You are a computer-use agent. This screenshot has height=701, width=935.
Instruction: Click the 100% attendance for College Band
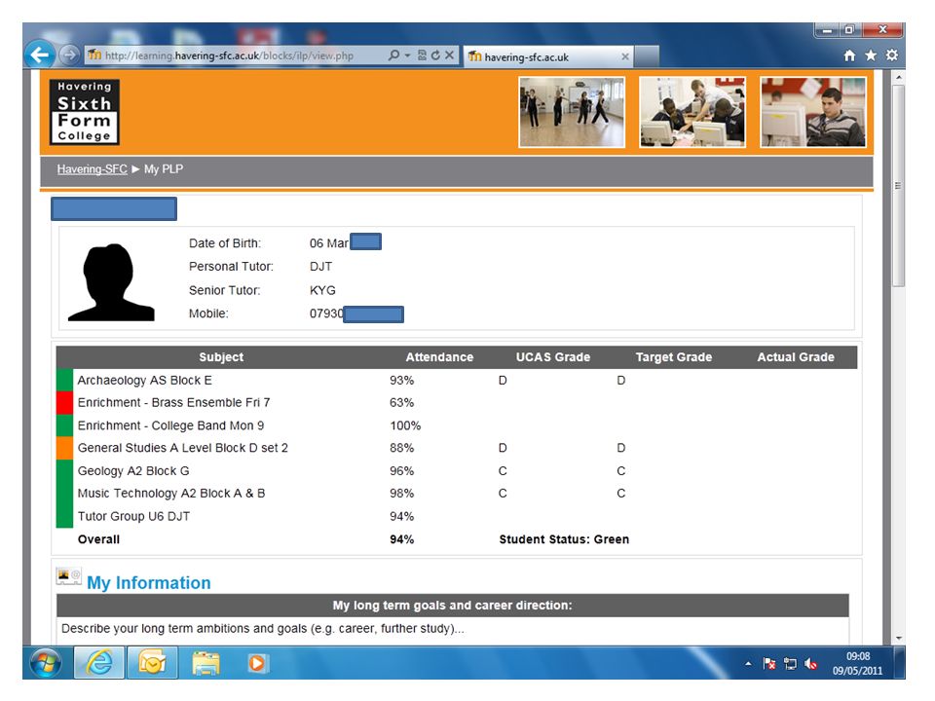click(405, 425)
